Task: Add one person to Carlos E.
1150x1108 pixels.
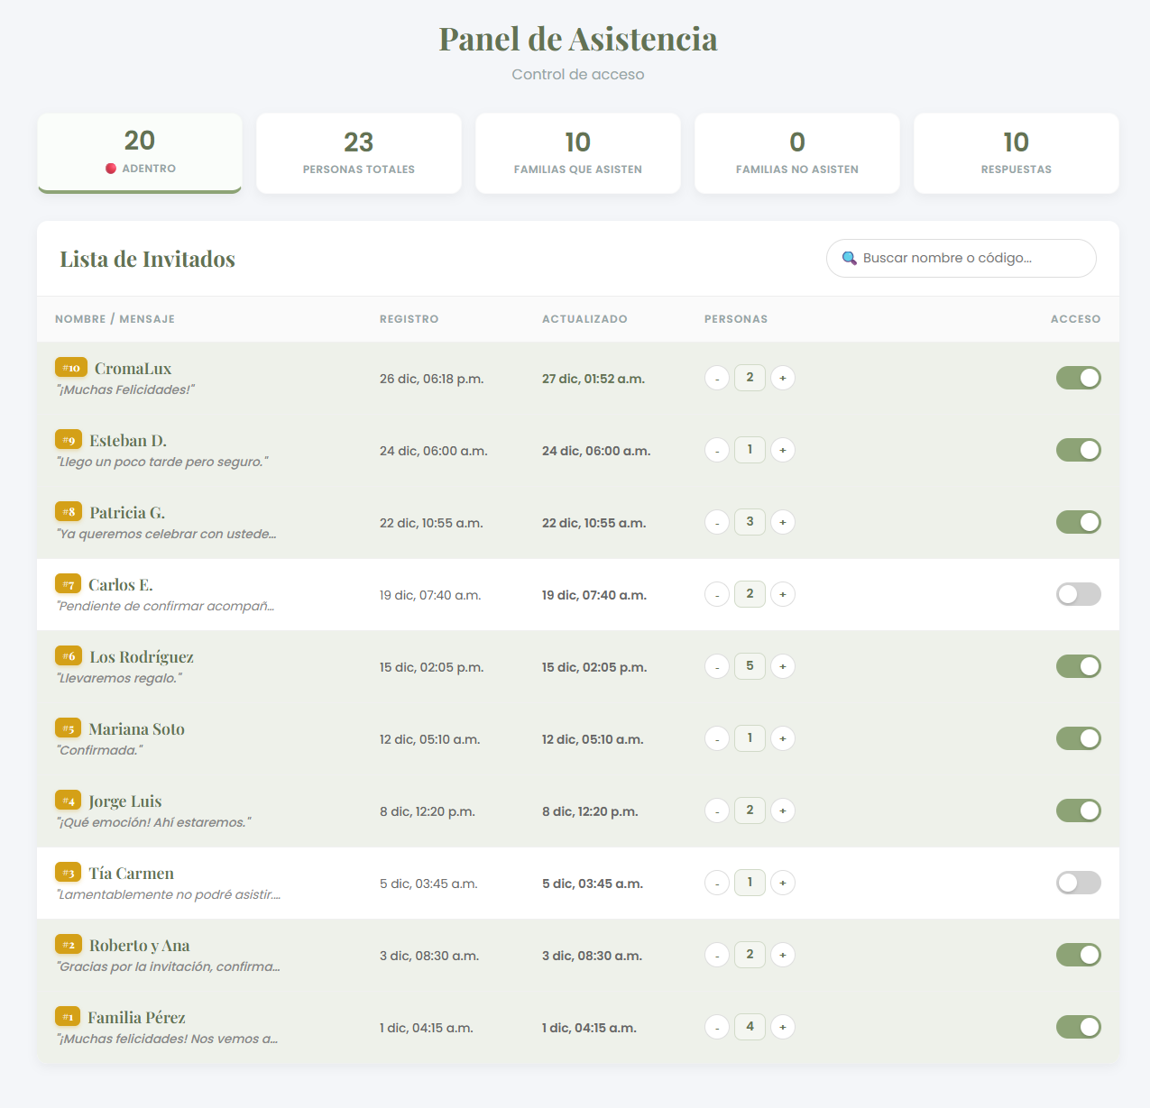Action: coord(783,594)
